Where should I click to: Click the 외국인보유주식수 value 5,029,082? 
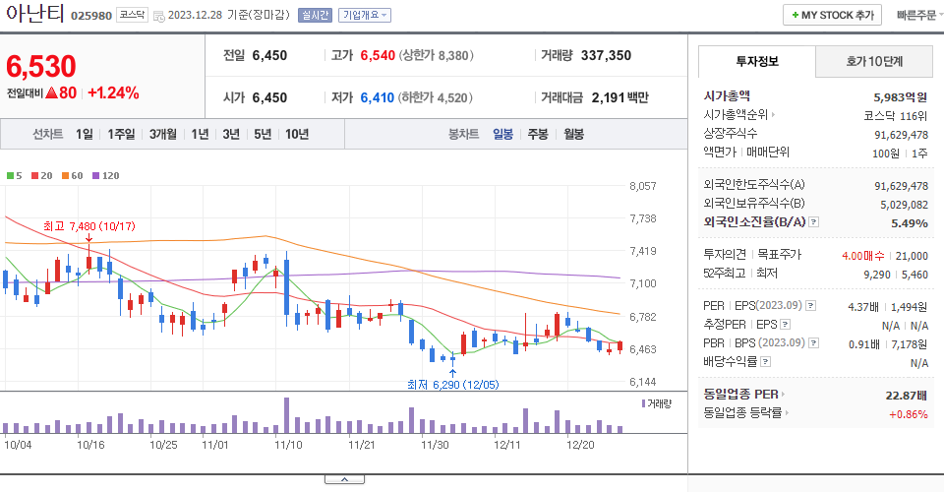click(x=904, y=205)
